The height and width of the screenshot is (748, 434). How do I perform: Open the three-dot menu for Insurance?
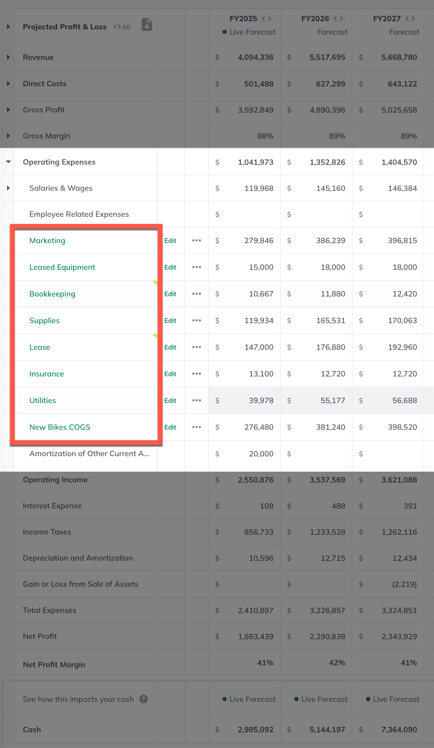[x=196, y=374]
